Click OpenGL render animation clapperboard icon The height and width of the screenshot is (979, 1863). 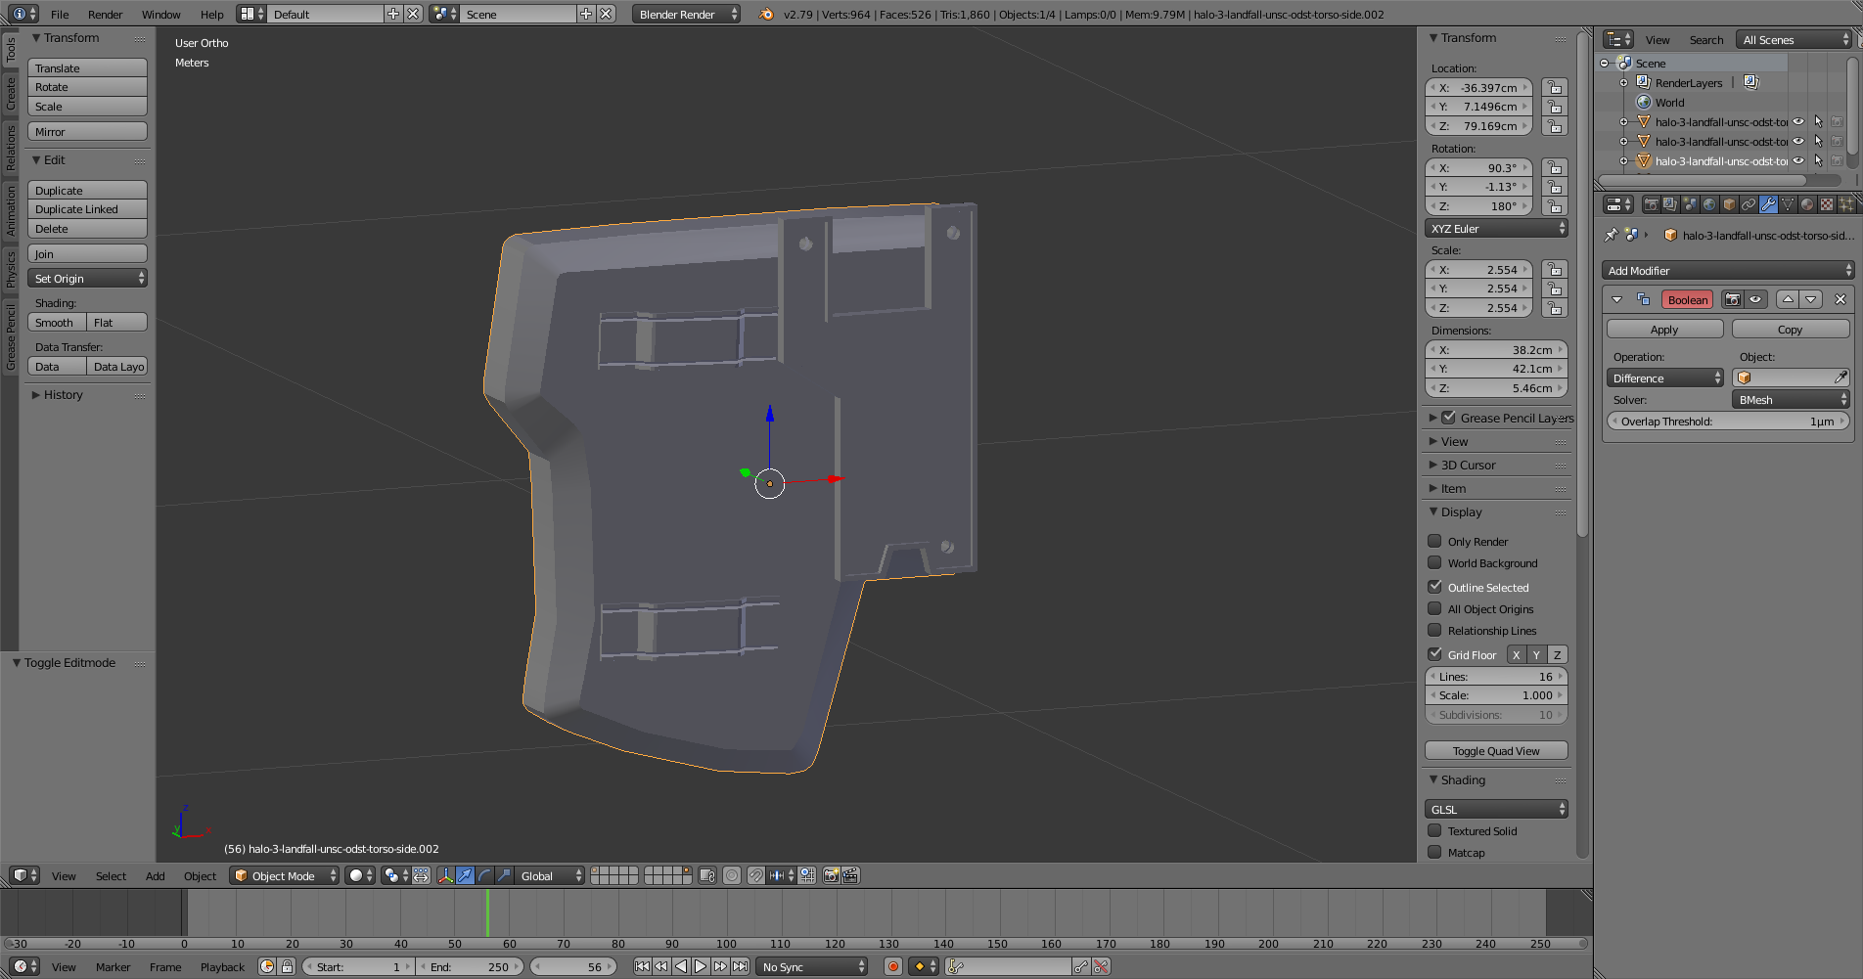850,875
